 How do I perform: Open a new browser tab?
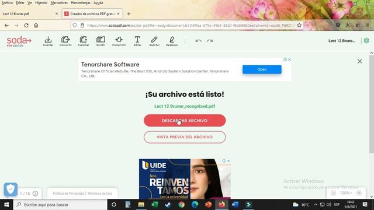[129, 14]
